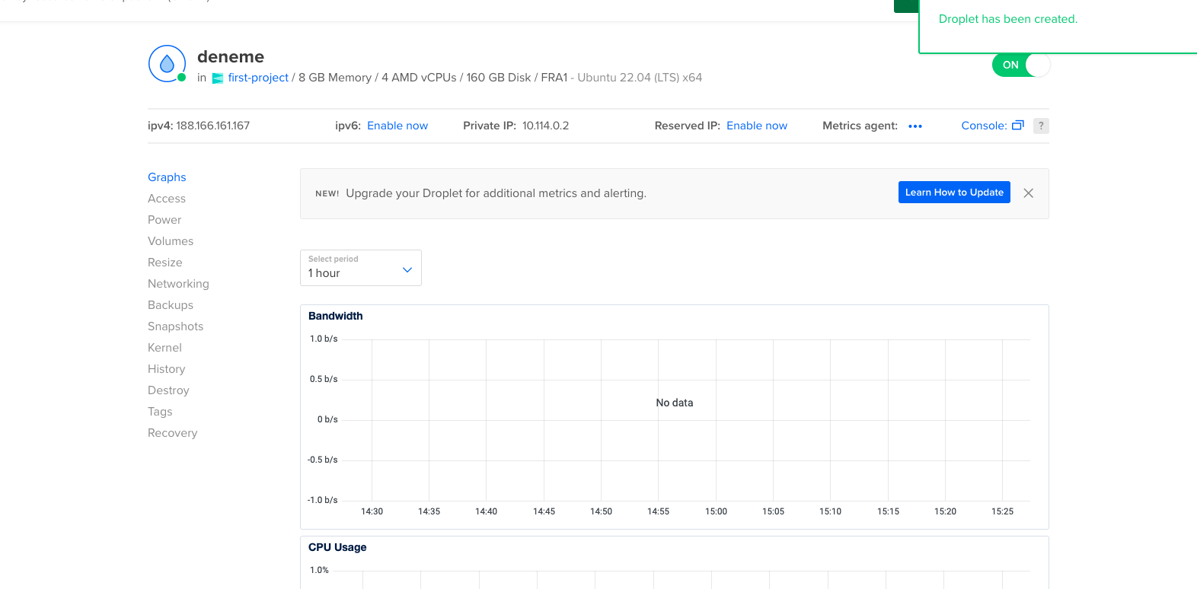
Task: Click Ubuntu 22.04 (LTS) x64 text
Action: coord(640,78)
